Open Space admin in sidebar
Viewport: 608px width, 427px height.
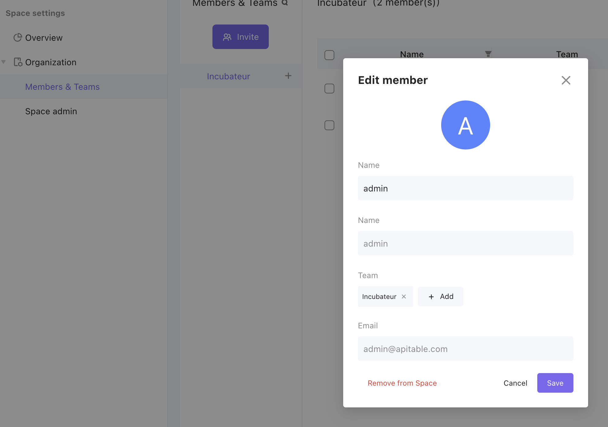click(51, 111)
